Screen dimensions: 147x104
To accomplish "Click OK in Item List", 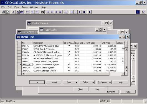I will [x=37, y=82].
